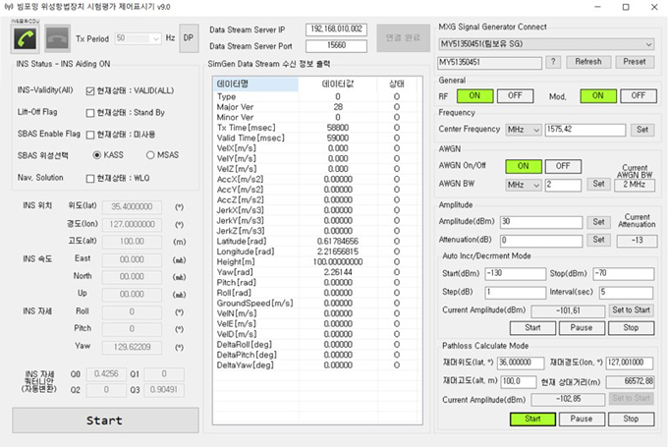This screenshot has width=668, height=447.
Task: Click the 데이터값 column header
Action: [337, 84]
